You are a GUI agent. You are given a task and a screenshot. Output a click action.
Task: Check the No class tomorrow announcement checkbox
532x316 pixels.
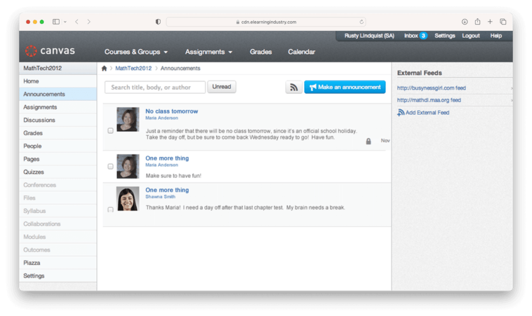[111, 130]
